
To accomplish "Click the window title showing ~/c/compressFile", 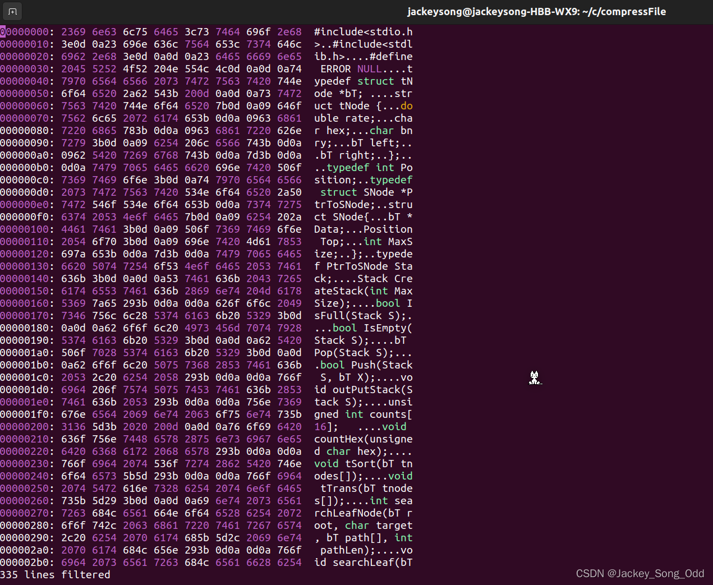I will pyautogui.click(x=537, y=11).
